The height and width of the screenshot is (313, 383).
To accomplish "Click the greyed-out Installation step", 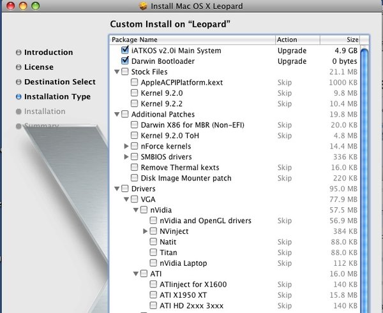I will [41, 112].
